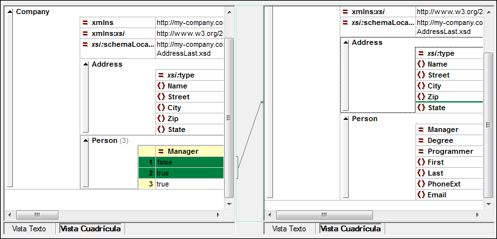Collapse the Address element in left pane
The height and width of the screenshot is (239, 497).
pyautogui.click(x=85, y=64)
